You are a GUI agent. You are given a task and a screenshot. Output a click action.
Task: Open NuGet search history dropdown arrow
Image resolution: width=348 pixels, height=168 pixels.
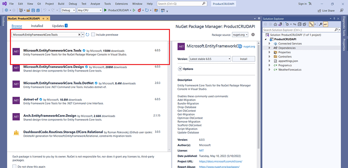83,34
